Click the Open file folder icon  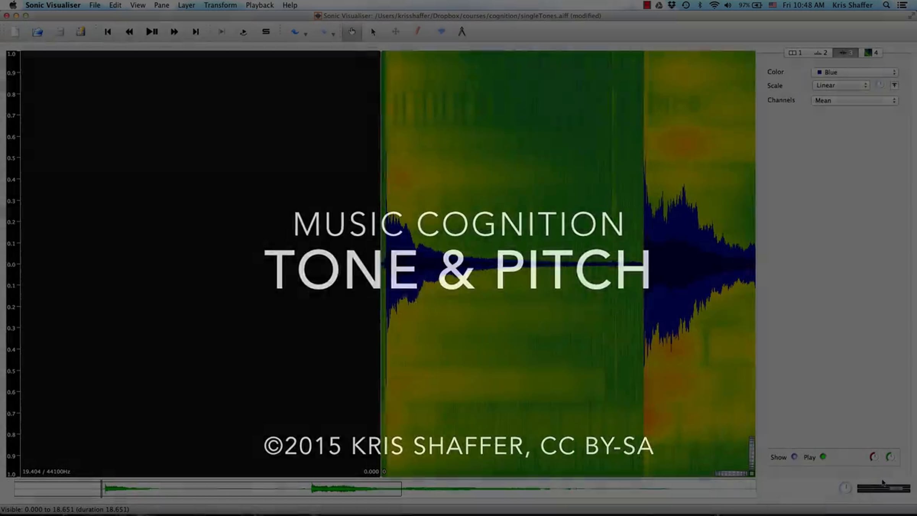click(37, 32)
